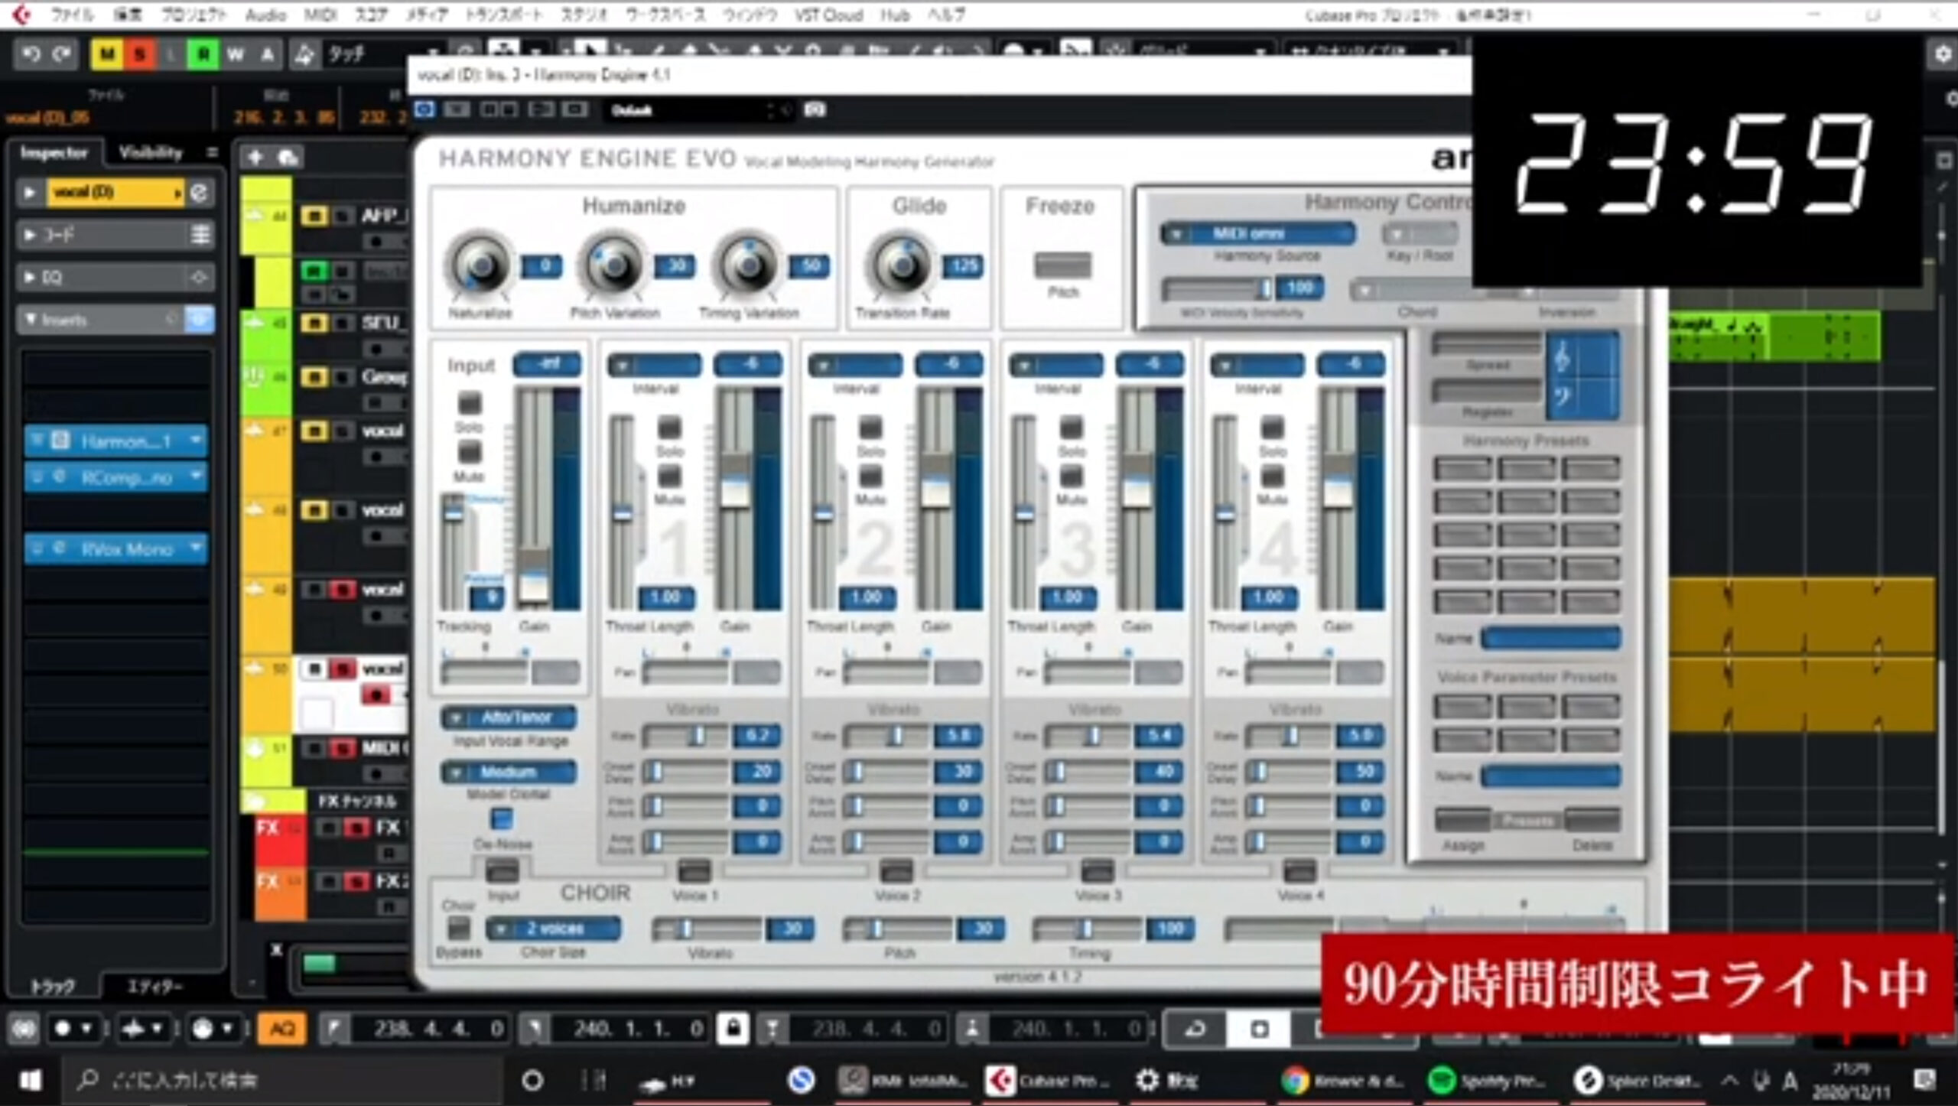
Task: Click the add track plus icon
Action: coord(255,157)
